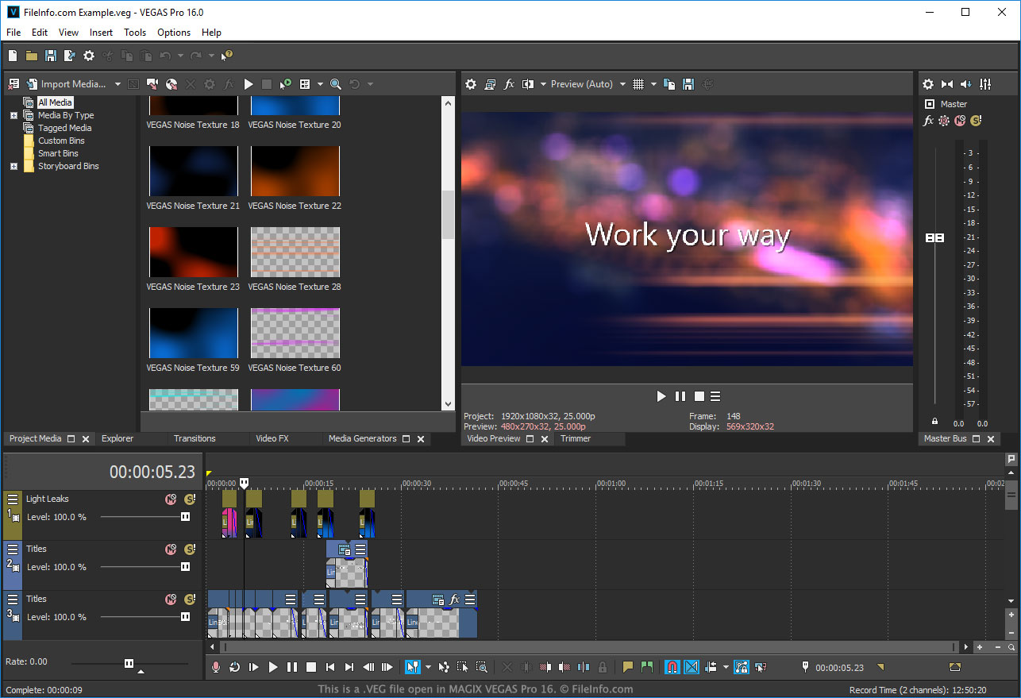Open Video Output FX in the Video Preview toolbar
Viewport: 1021px width, 698px height.
click(x=509, y=84)
